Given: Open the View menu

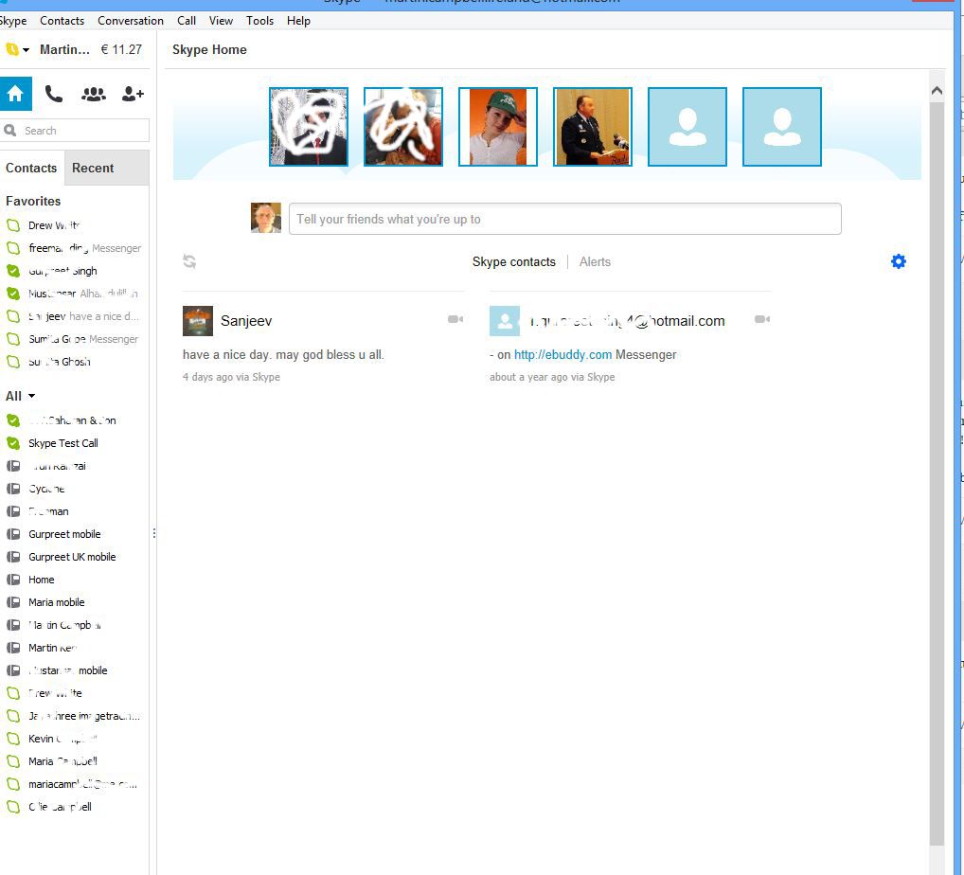Looking at the screenshot, I should 221,20.
